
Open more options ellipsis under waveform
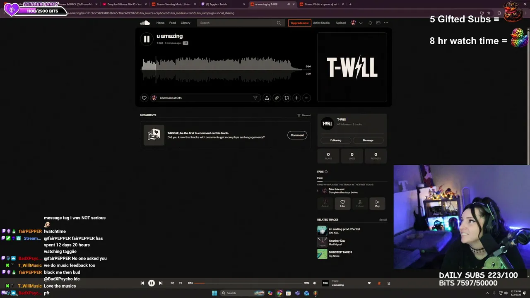click(306, 98)
